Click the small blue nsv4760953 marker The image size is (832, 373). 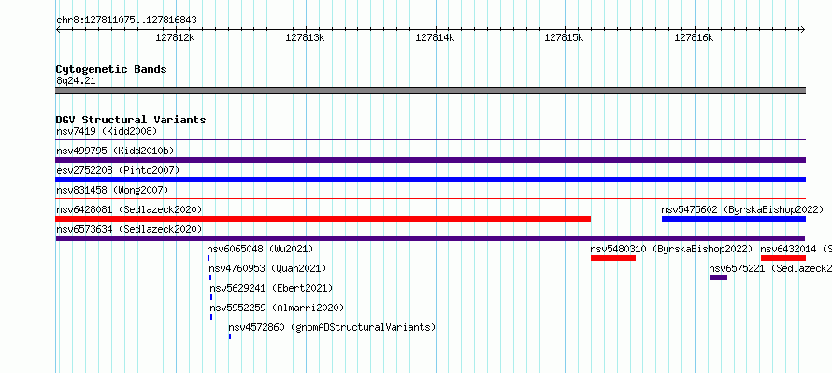pyautogui.click(x=210, y=278)
